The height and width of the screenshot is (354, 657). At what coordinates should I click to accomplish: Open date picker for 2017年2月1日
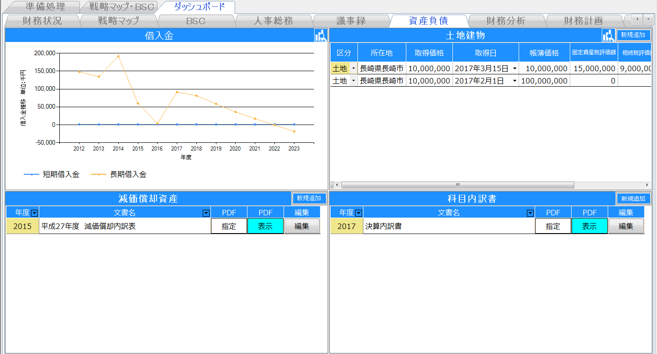(515, 81)
